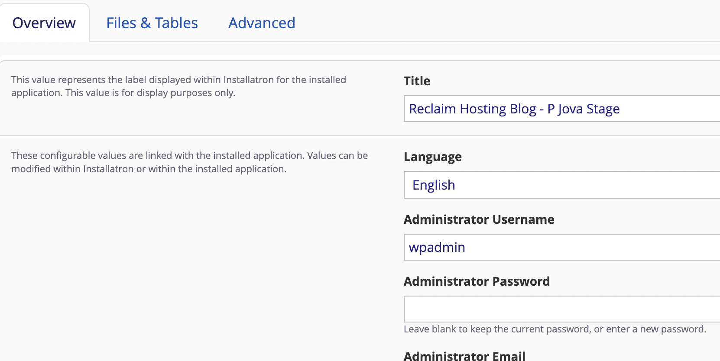Click the Language label
This screenshot has height=361, width=720.
click(432, 157)
